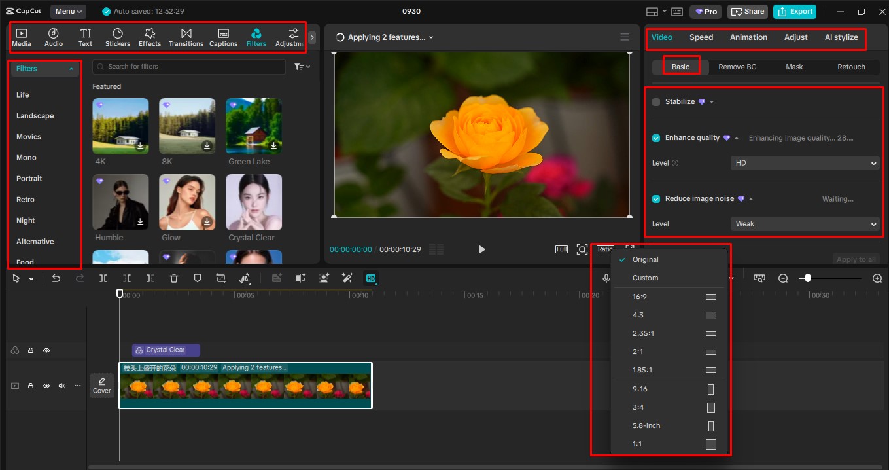Select the Crystal Clear filter thumbnail
The width and height of the screenshot is (889, 470).
(253, 202)
